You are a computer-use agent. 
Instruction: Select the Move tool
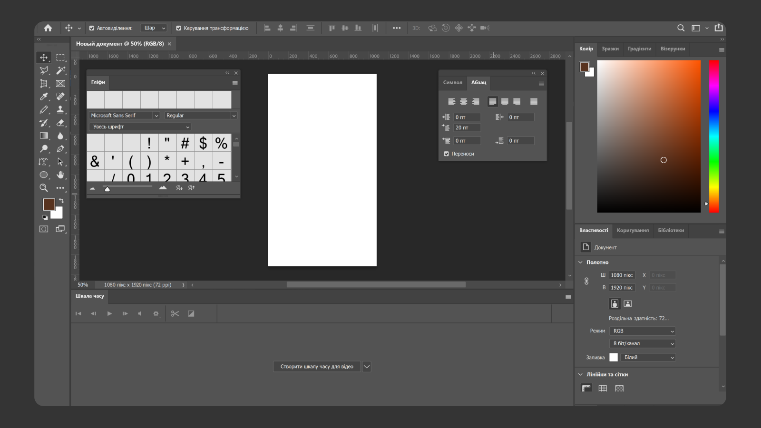(44, 57)
